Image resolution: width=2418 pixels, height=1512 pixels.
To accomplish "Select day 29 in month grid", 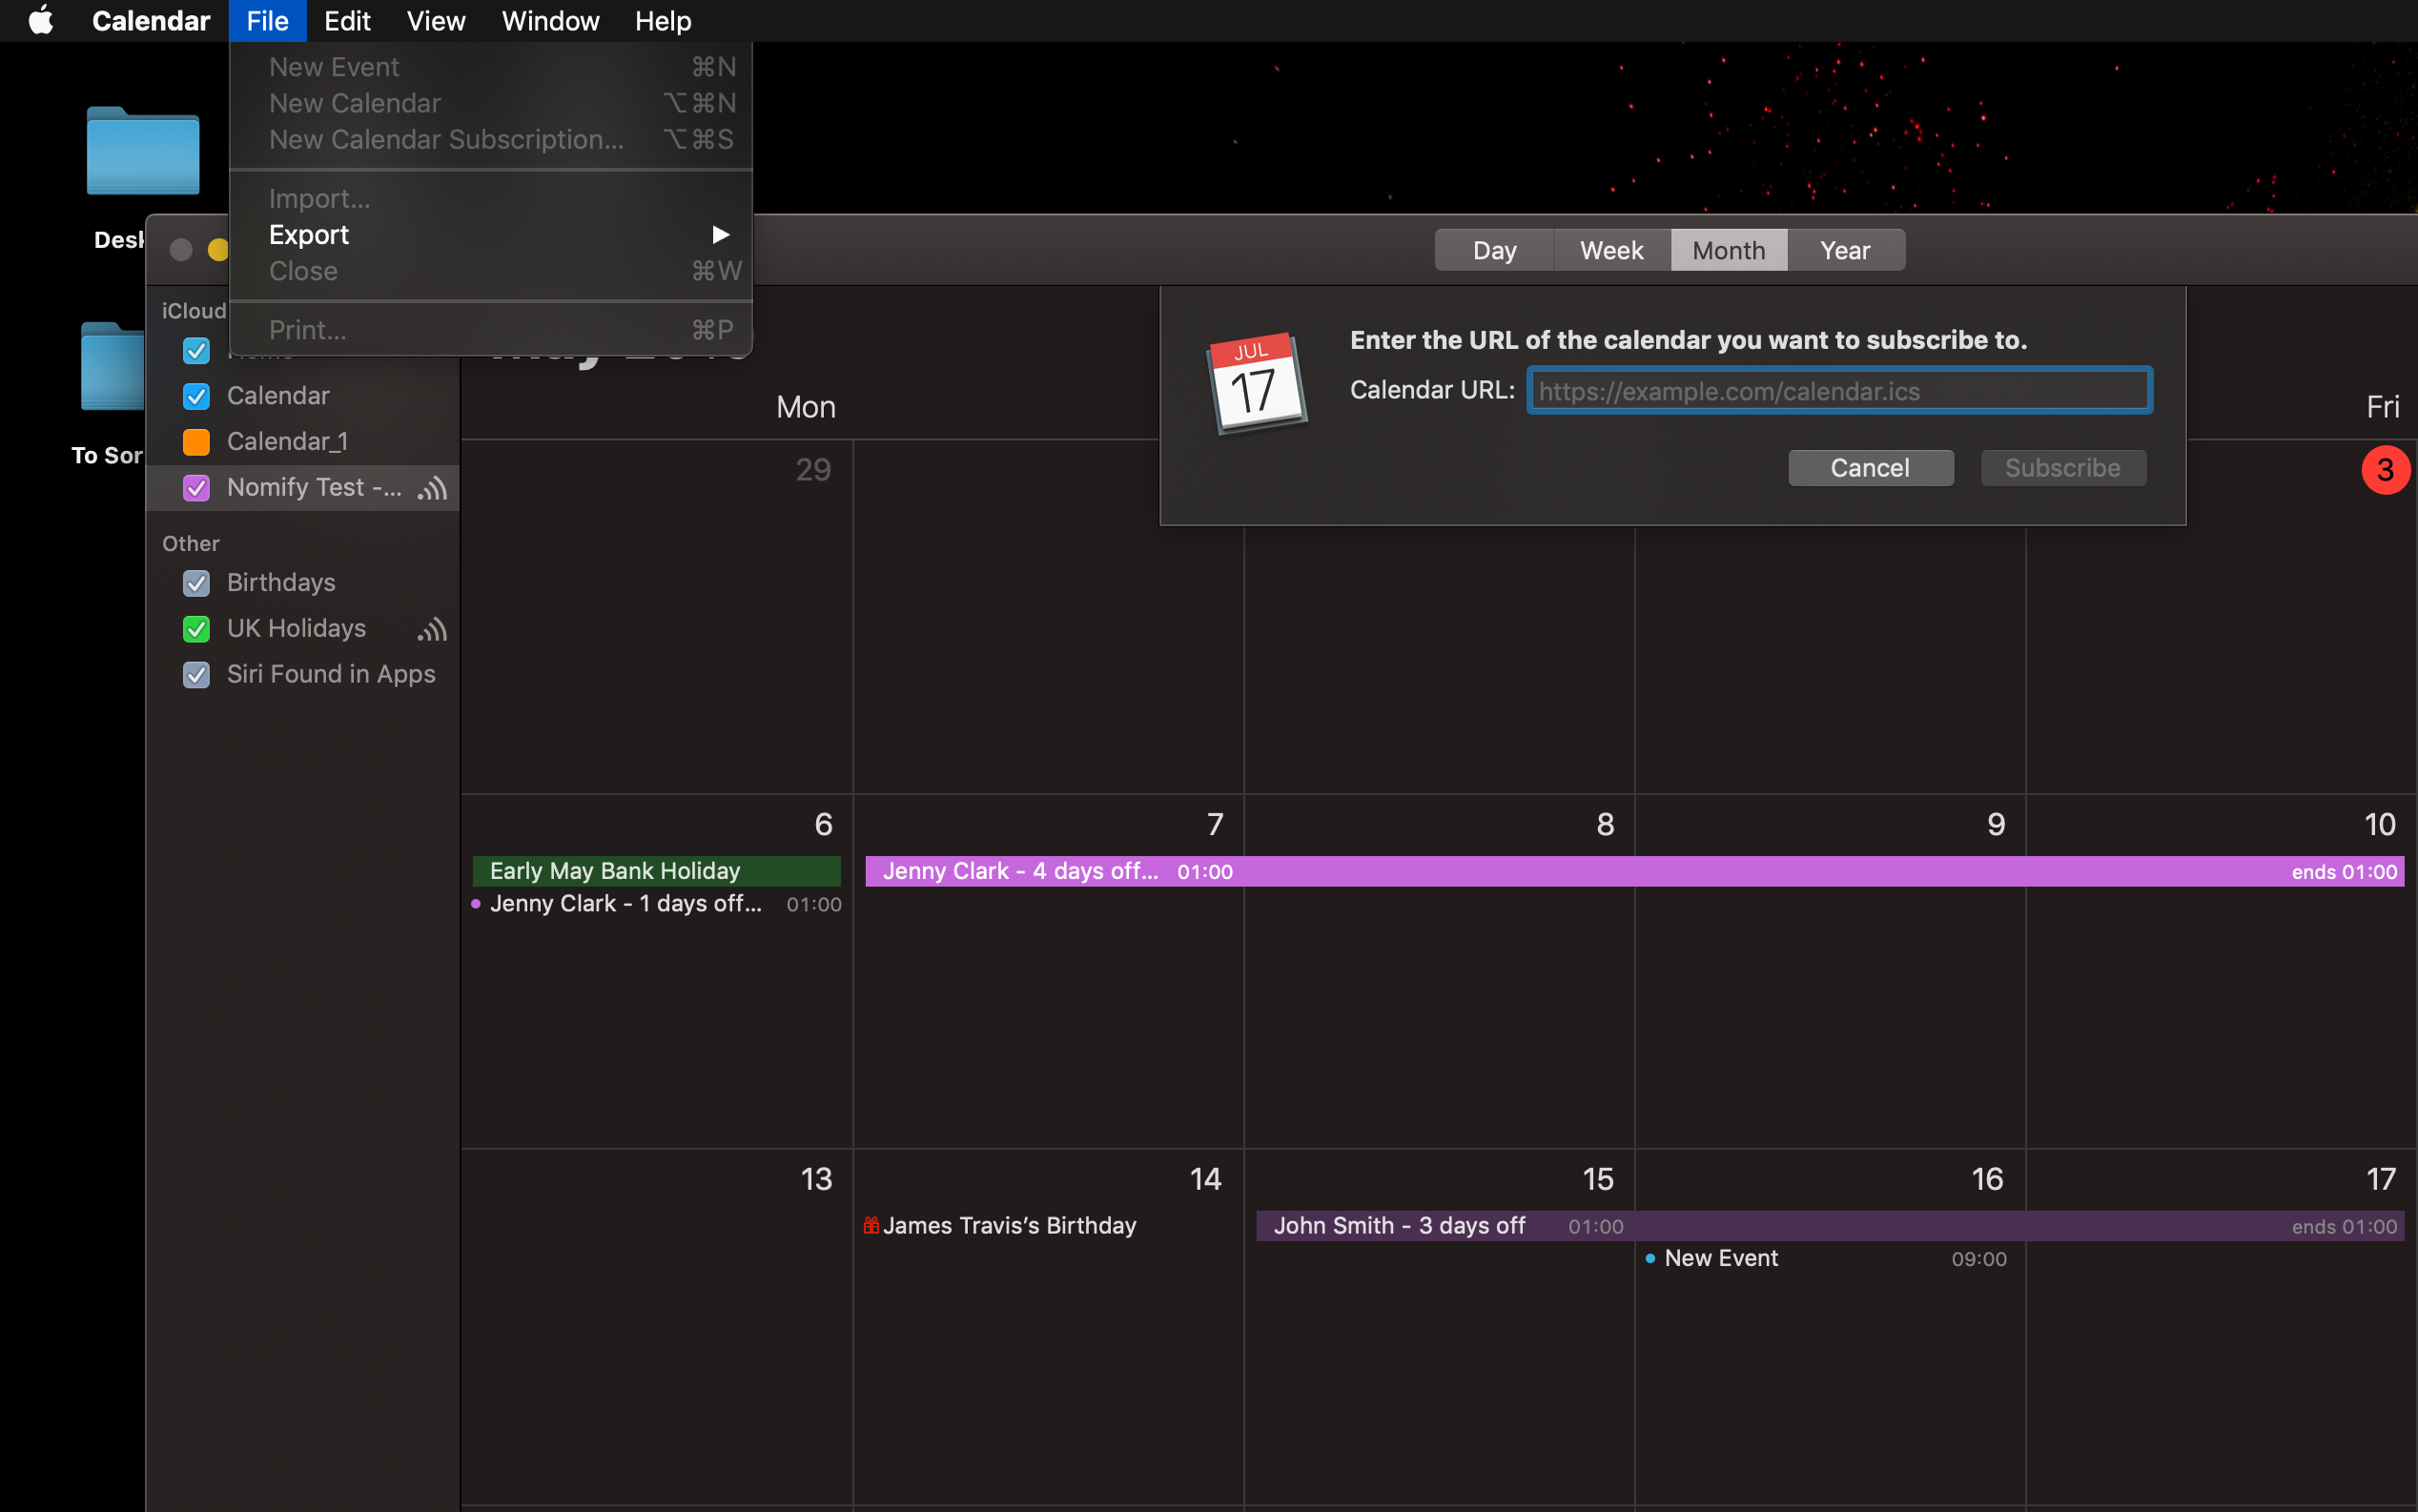I will click(813, 470).
